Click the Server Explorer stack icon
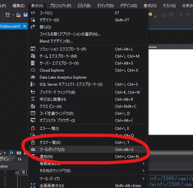193x188 pixels. (33, 63)
